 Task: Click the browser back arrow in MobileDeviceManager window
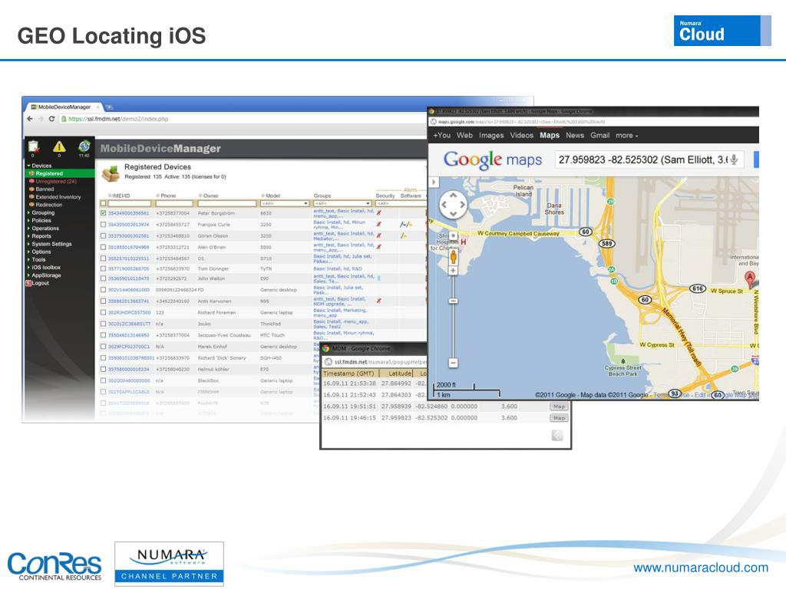pos(30,119)
